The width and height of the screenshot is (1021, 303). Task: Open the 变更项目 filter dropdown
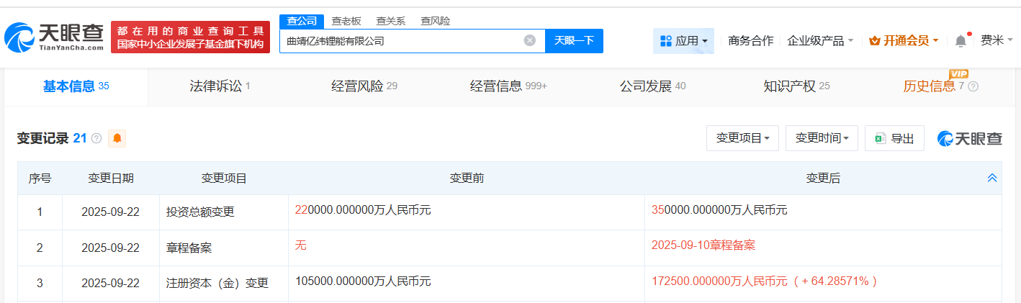(742, 138)
